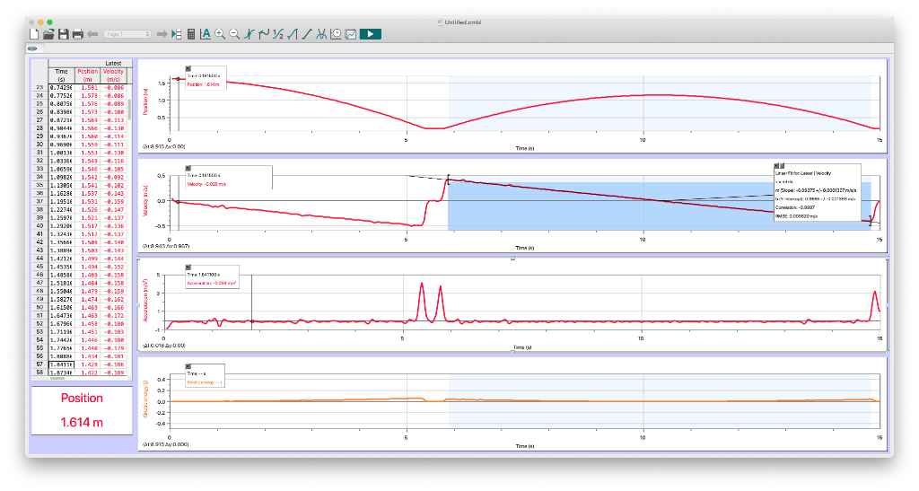Image resolution: width=919 pixels, height=491 pixels.
Task: Click the slope value in the Linear Fit box
Action: coord(816,190)
